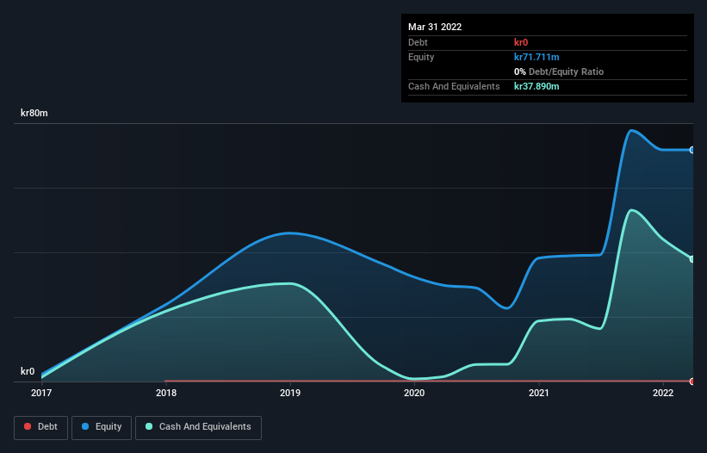Click the Cash And Equivalents tooltip label
This screenshot has width=707, height=453.
(454, 86)
